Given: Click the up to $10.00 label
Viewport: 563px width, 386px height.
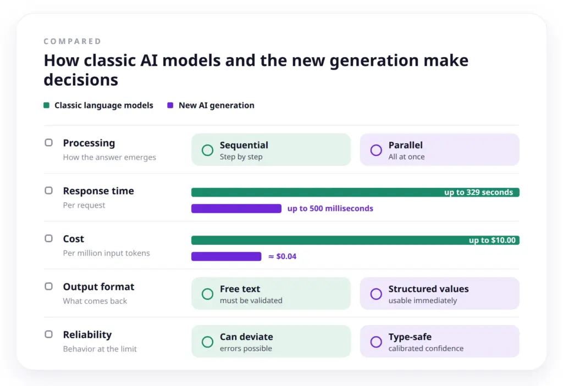Looking at the screenshot, I should coord(492,240).
